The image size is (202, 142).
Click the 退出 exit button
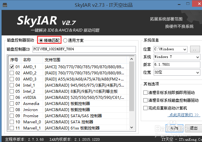click(x=194, y=128)
